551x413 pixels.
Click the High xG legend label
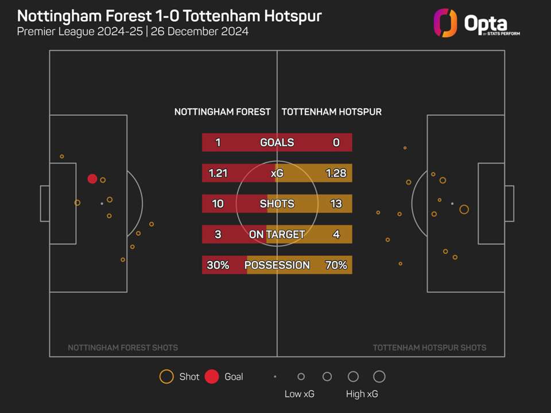click(x=362, y=394)
